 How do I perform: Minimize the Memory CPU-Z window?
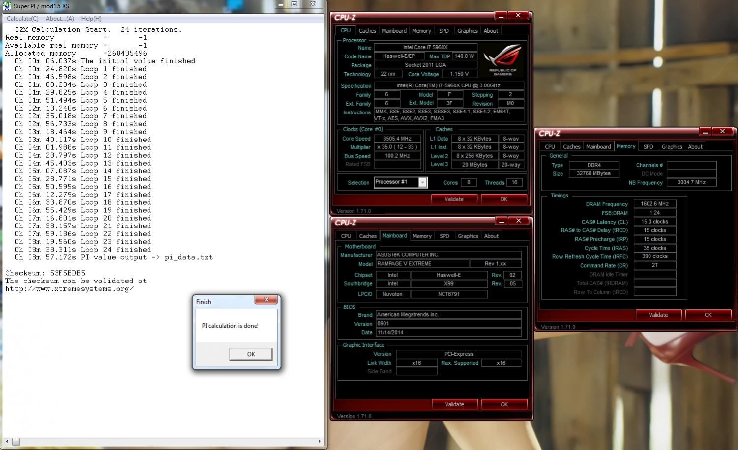click(705, 132)
